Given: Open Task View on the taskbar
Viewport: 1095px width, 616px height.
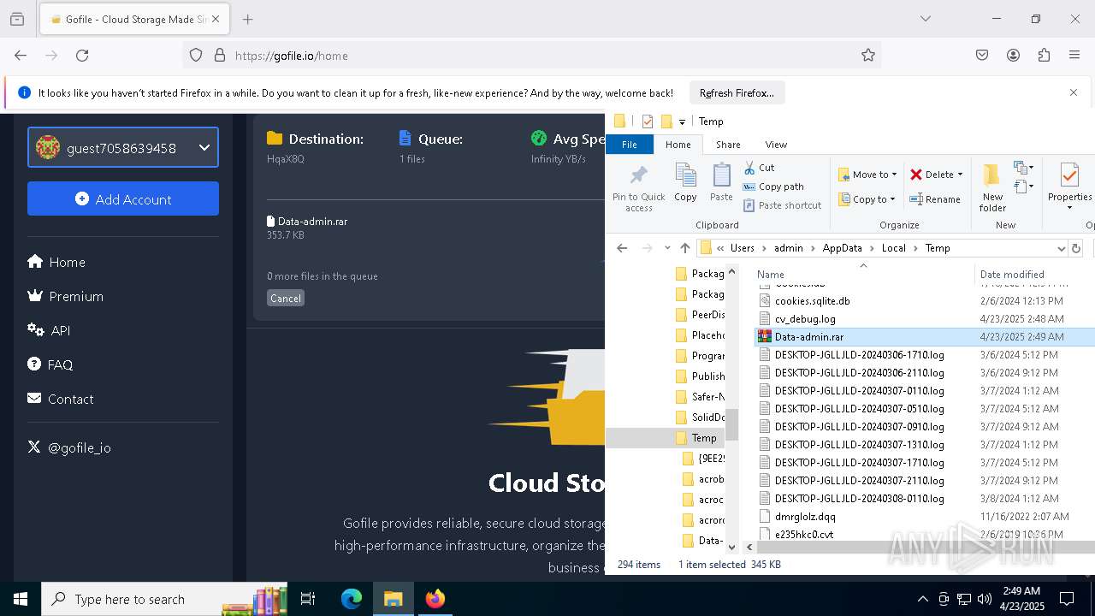Looking at the screenshot, I should pos(308,599).
